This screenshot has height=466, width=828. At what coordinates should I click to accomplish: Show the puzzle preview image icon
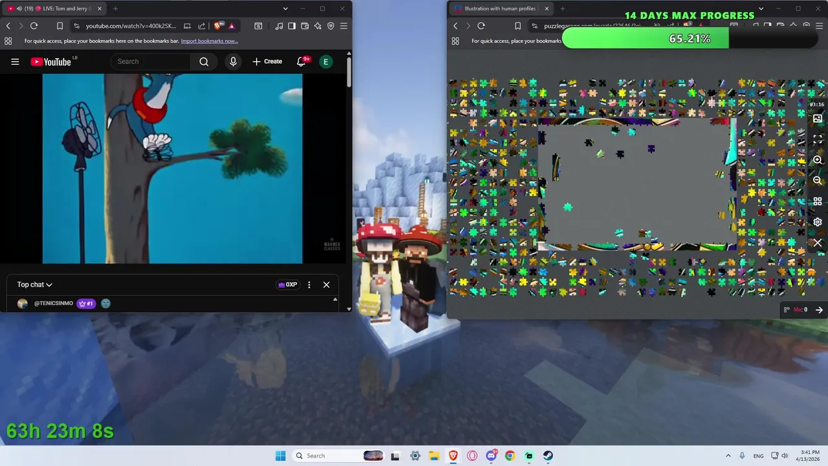[818, 119]
